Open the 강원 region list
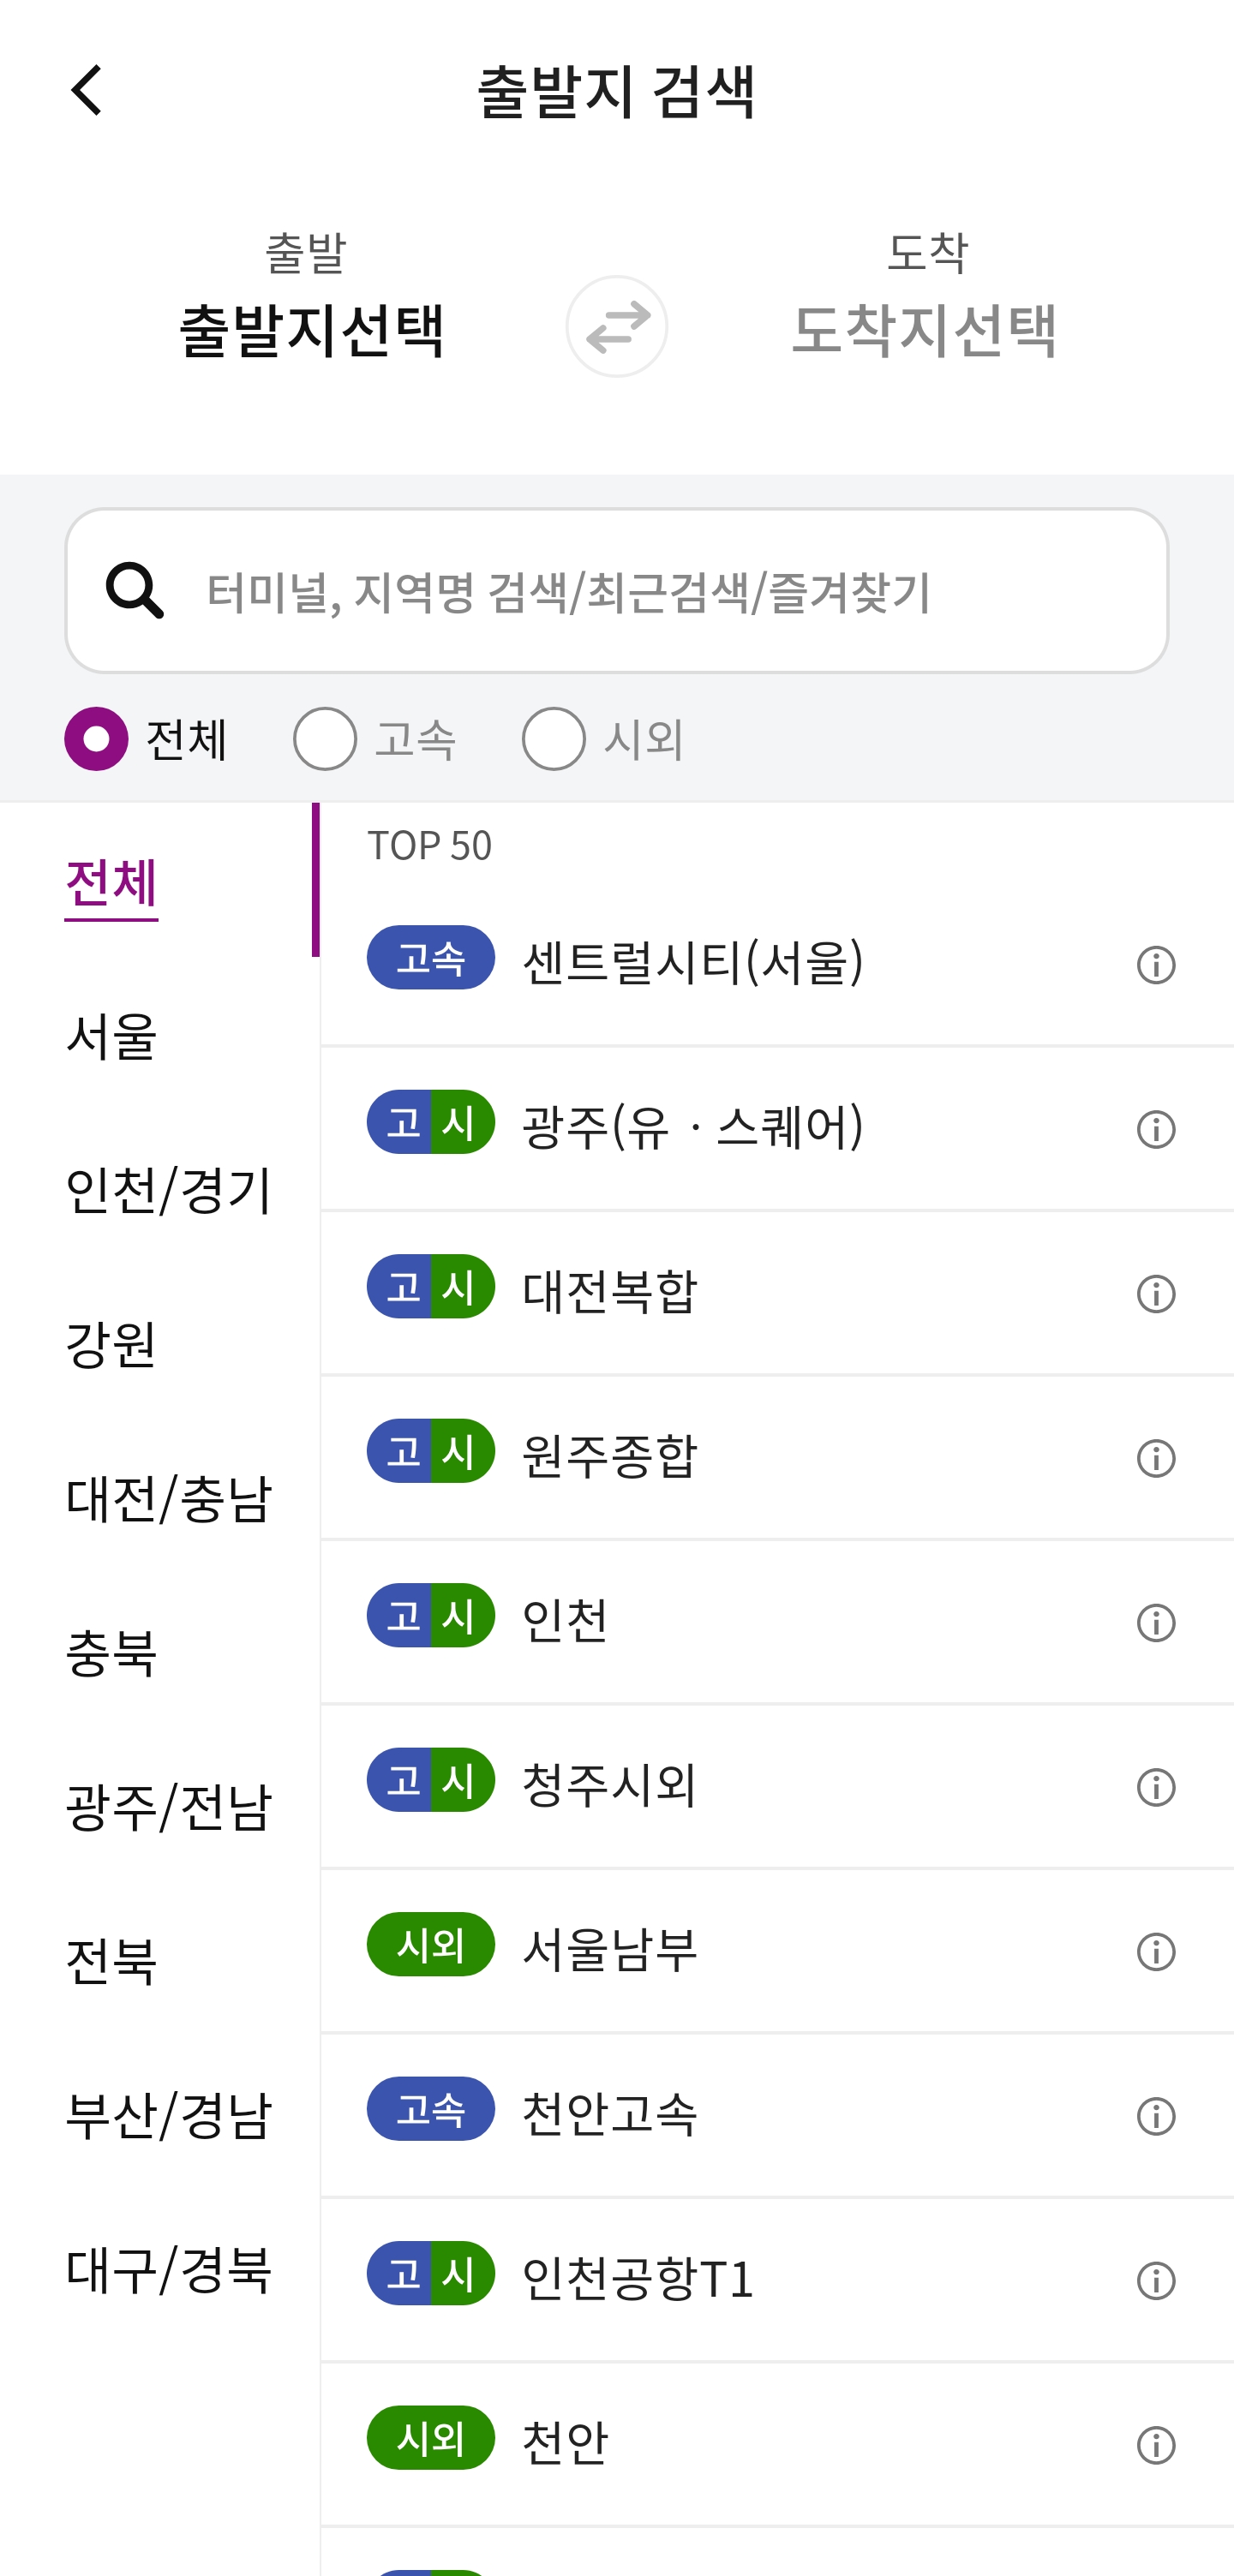 pos(111,1345)
